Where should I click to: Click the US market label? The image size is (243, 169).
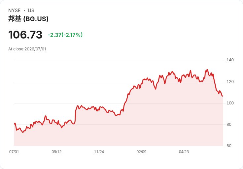(x=31, y=11)
